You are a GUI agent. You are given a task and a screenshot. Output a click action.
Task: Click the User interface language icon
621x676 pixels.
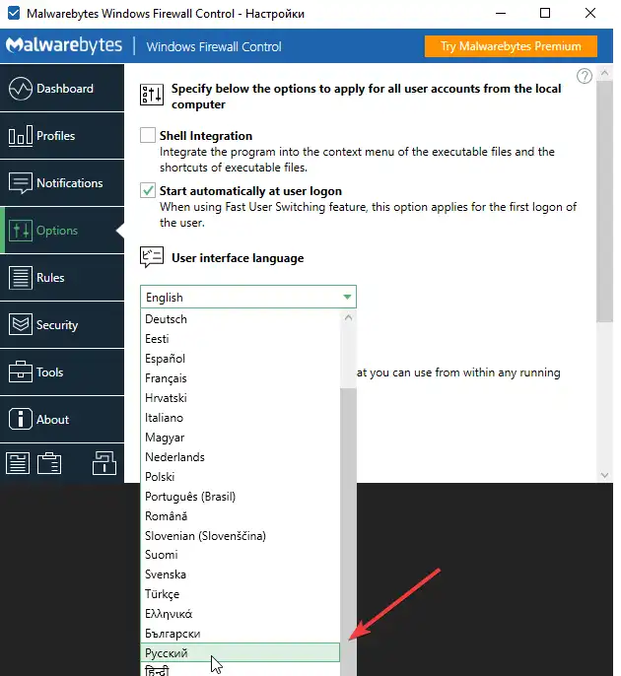(152, 257)
